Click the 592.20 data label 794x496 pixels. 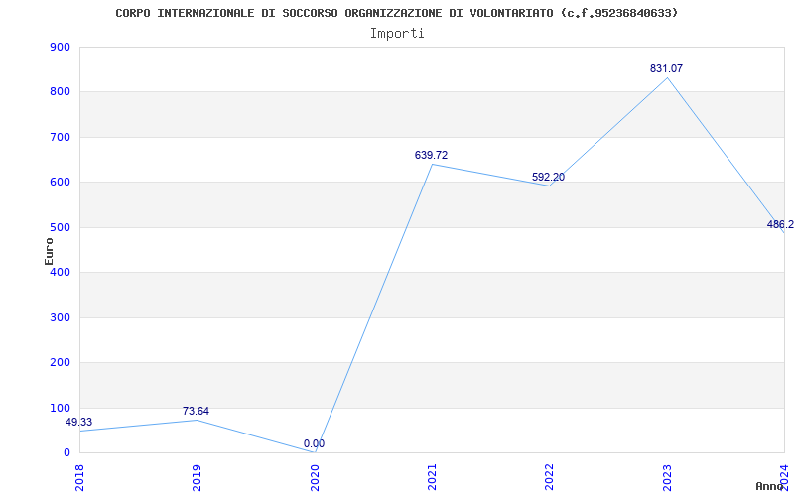pyautogui.click(x=549, y=178)
